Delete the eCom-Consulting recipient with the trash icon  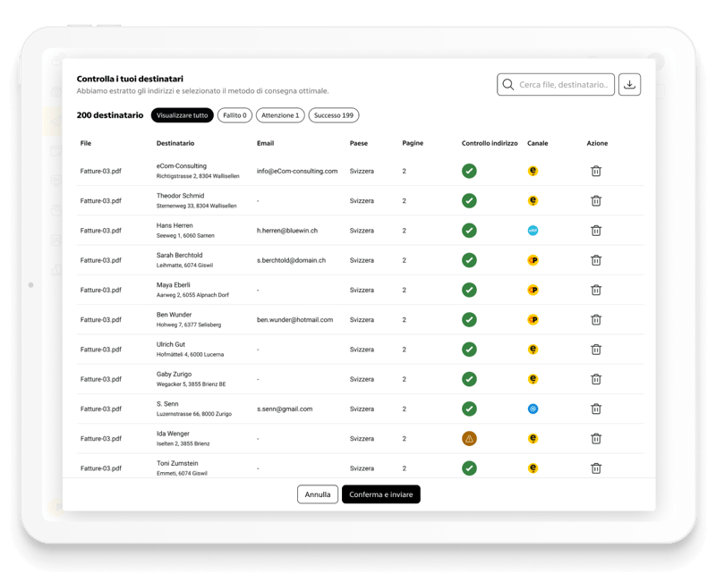[x=597, y=170]
